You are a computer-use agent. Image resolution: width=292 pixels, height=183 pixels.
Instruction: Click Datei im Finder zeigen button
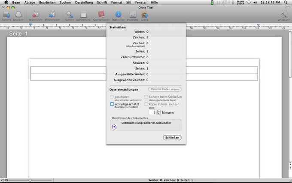click(x=165, y=89)
